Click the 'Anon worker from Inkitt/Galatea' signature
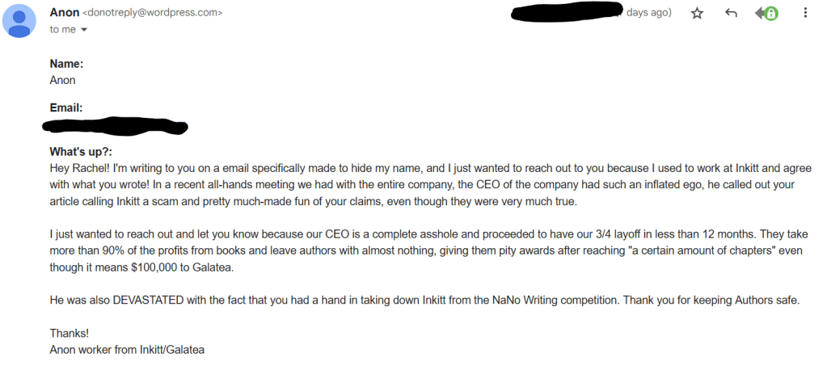The image size is (827, 366). tap(127, 350)
